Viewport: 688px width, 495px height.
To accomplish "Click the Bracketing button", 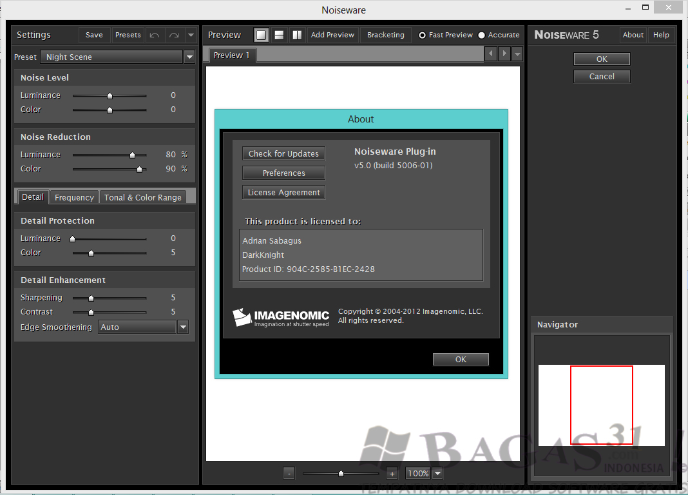I will coord(386,35).
